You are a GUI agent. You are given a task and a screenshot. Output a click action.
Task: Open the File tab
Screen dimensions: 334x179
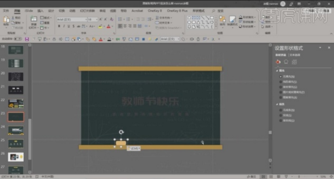(6, 11)
